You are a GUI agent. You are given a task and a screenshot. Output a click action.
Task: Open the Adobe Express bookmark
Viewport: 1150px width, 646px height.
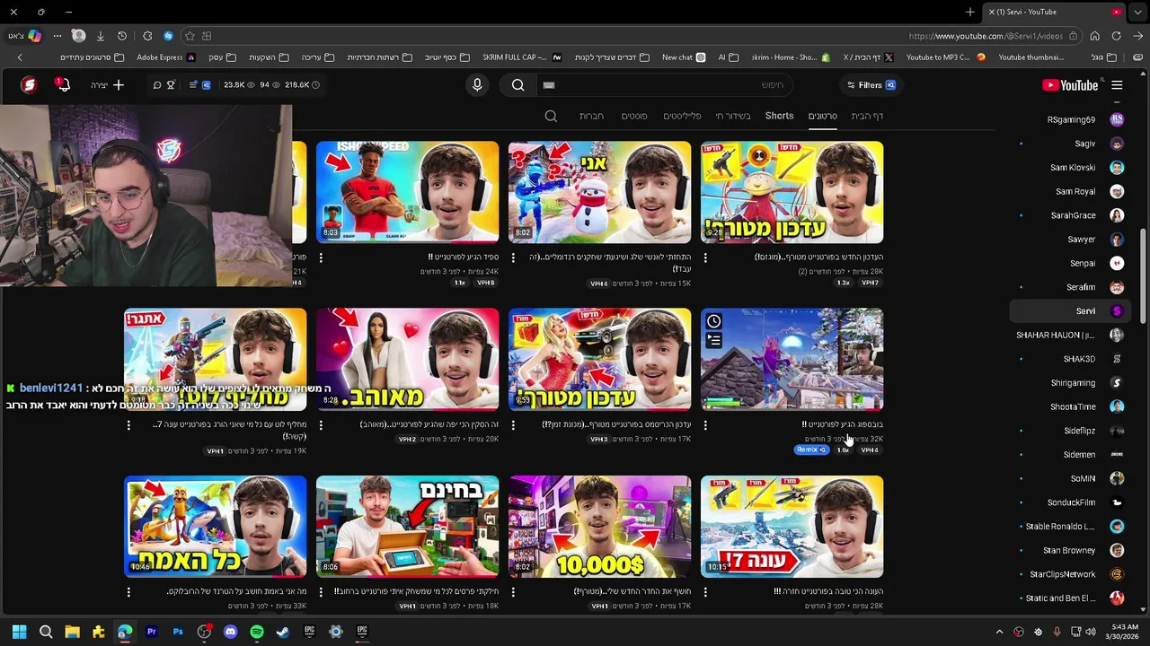tap(165, 57)
